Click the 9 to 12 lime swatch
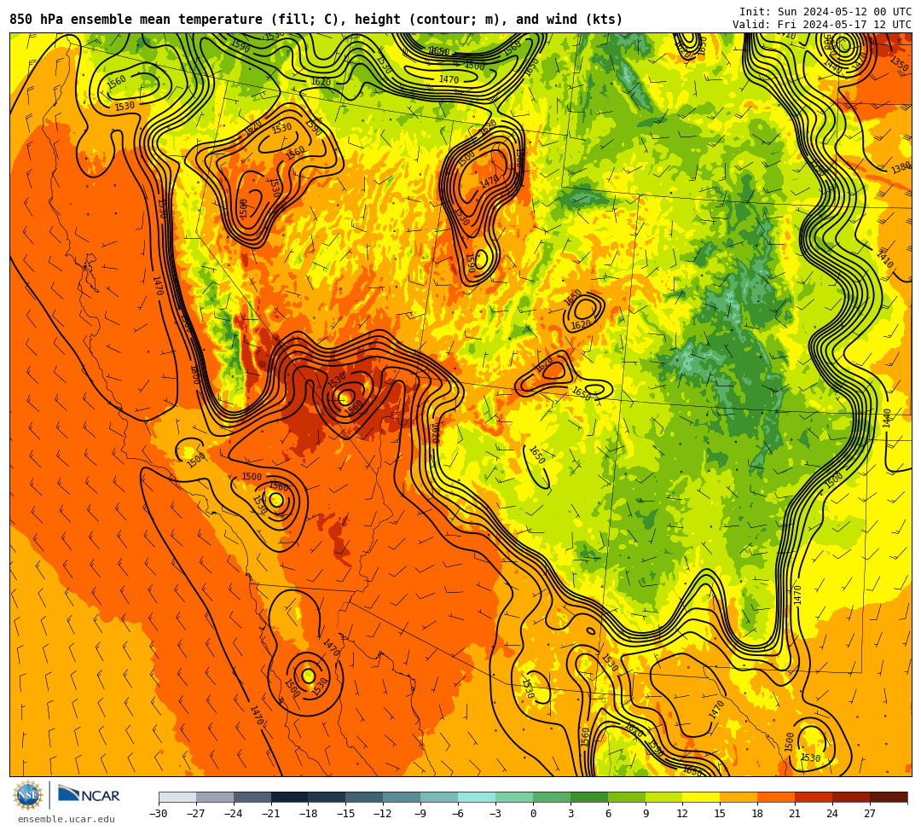 pos(664,797)
